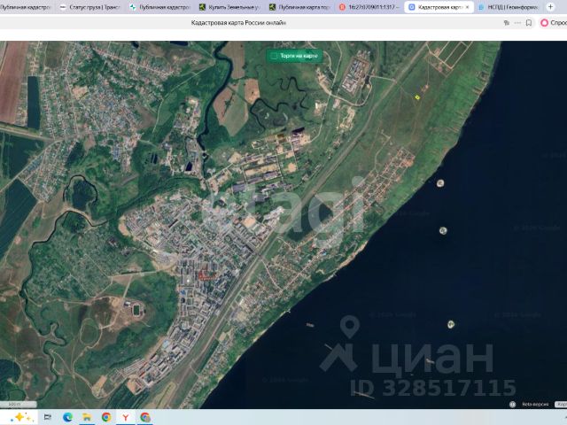Click the "Спрос" assistant button
567x425 pixels.
click(x=553, y=23)
